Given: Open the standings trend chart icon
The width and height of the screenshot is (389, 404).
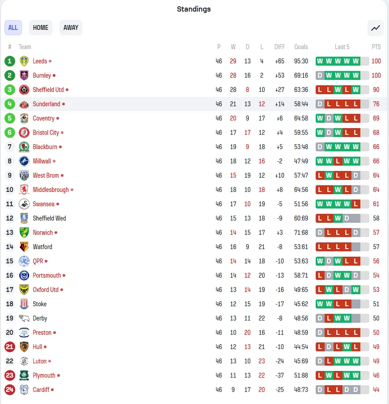Looking at the screenshot, I should coord(375,28).
